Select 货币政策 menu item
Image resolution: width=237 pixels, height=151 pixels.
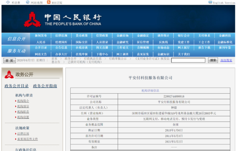point(82,36)
